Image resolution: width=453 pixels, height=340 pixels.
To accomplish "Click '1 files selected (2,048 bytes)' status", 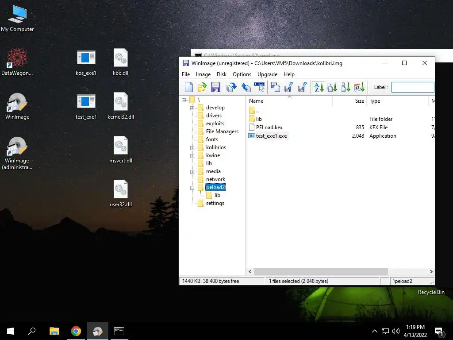I will point(299,281).
